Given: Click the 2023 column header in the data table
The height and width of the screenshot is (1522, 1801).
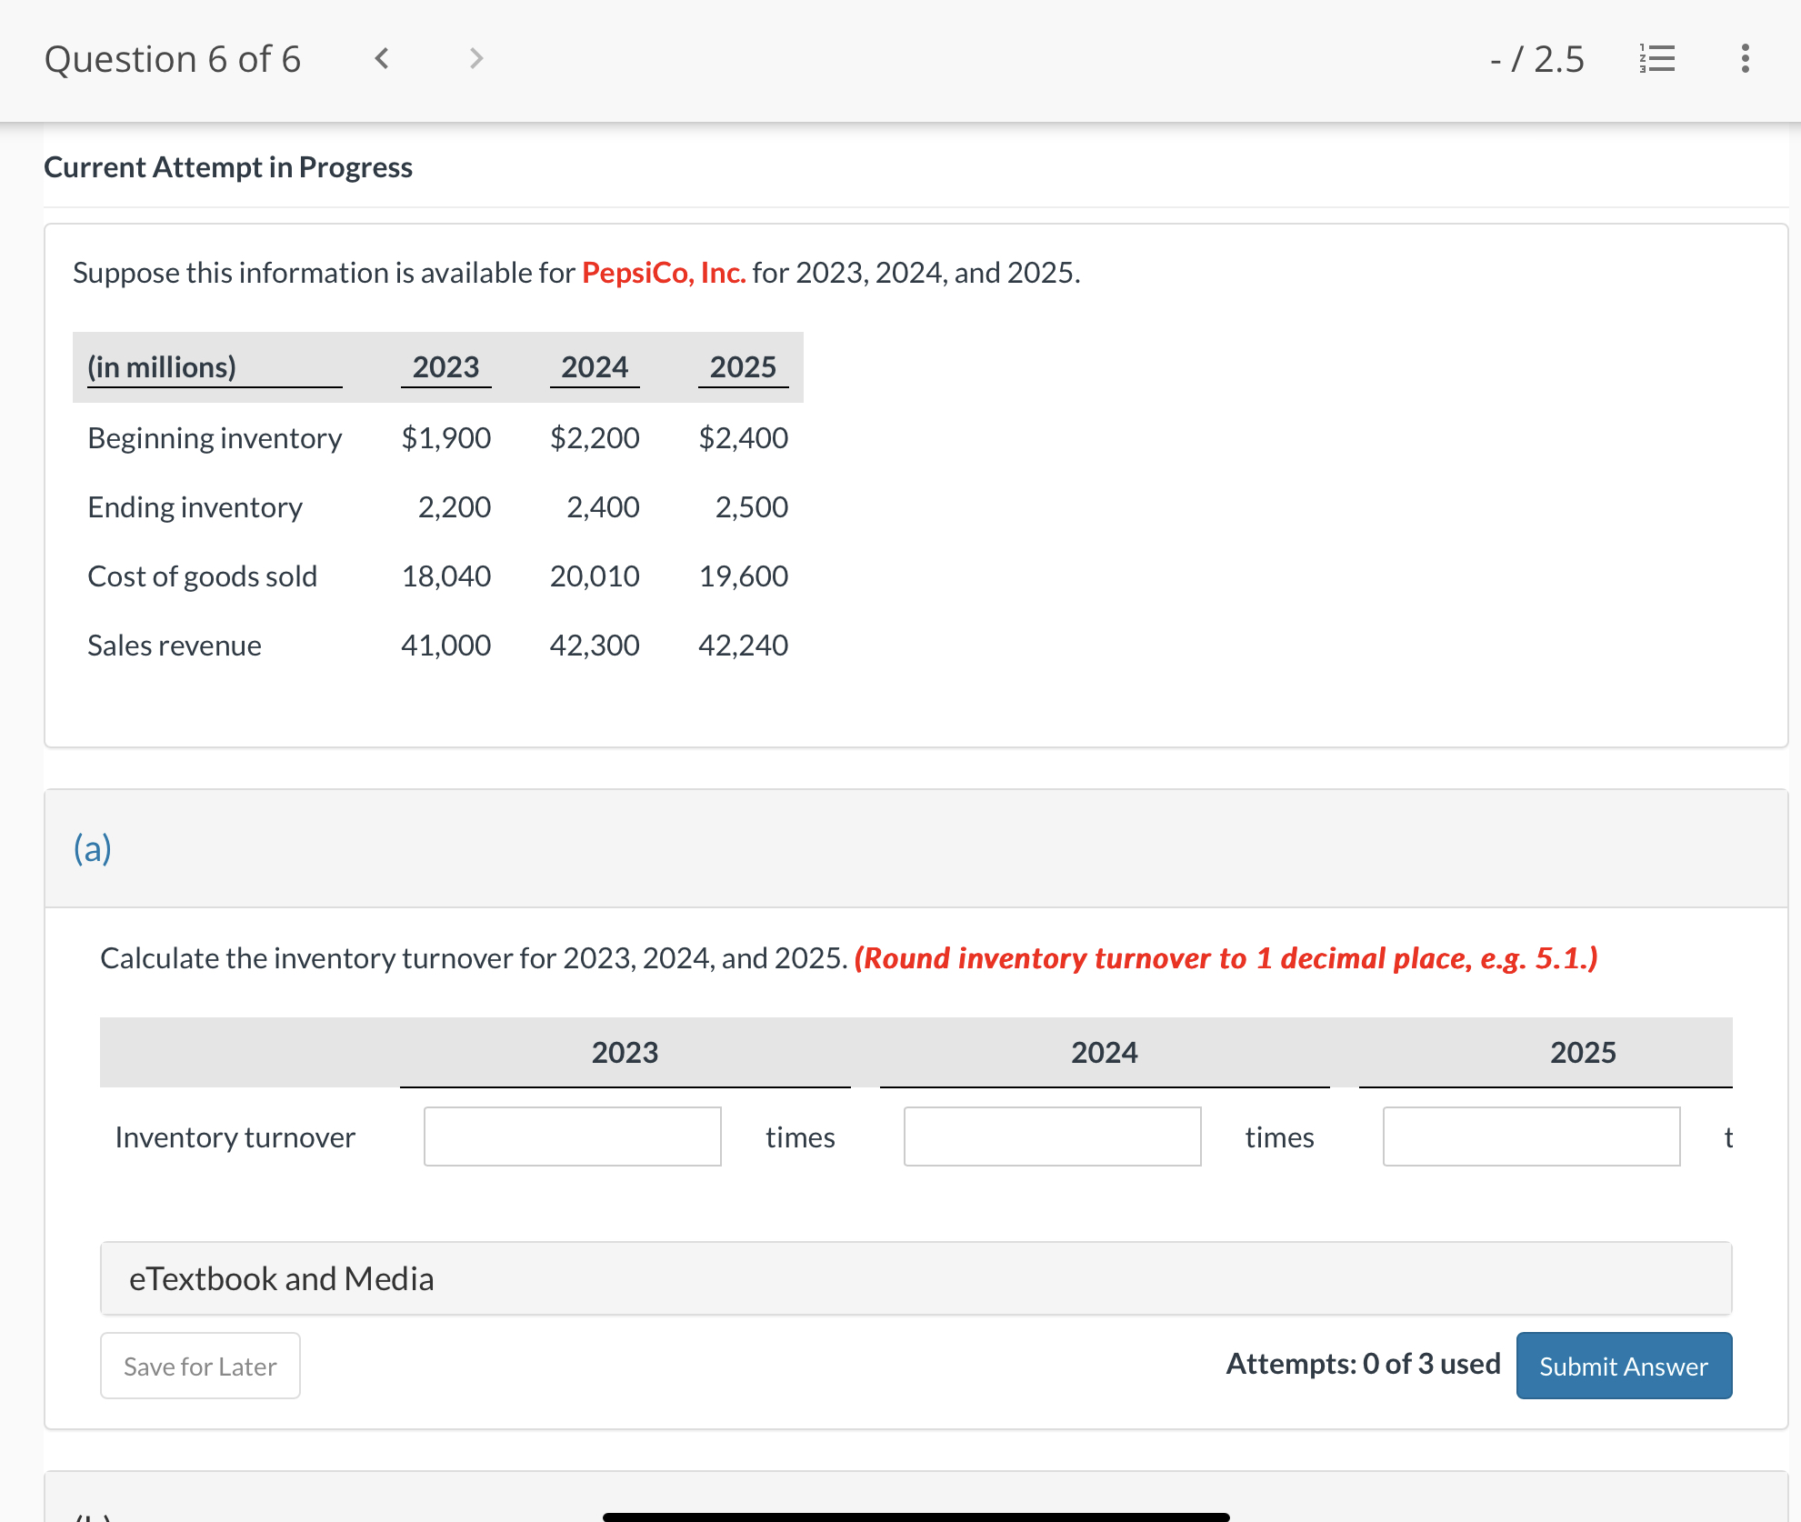Looking at the screenshot, I should (x=445, y=366).
